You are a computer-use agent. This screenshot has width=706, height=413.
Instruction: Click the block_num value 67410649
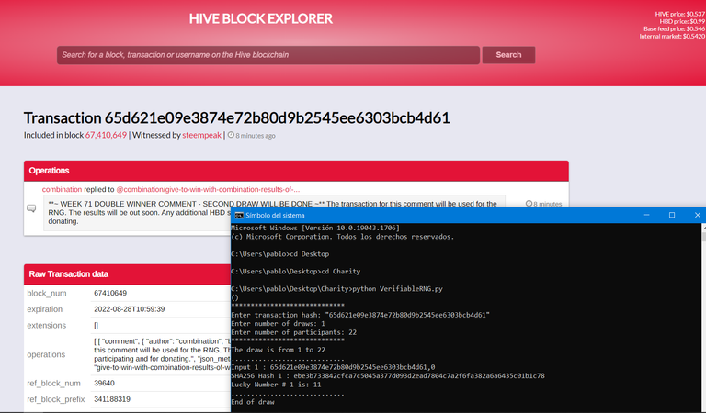(110, 293)
